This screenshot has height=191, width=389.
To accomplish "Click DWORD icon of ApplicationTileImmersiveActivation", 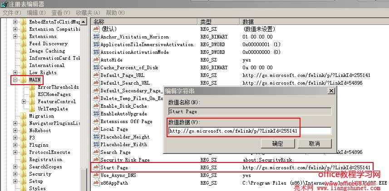I will click(x=96, y=44).
